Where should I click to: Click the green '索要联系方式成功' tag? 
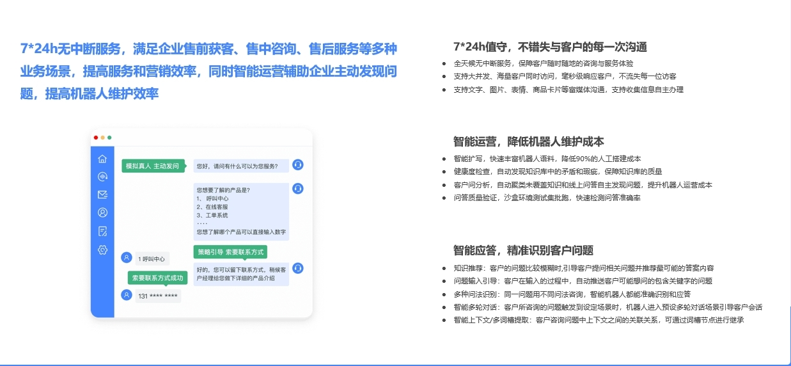[x=157, y=278]
